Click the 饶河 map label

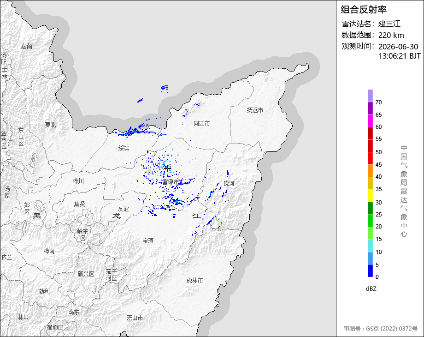click(x=229, y=183)
